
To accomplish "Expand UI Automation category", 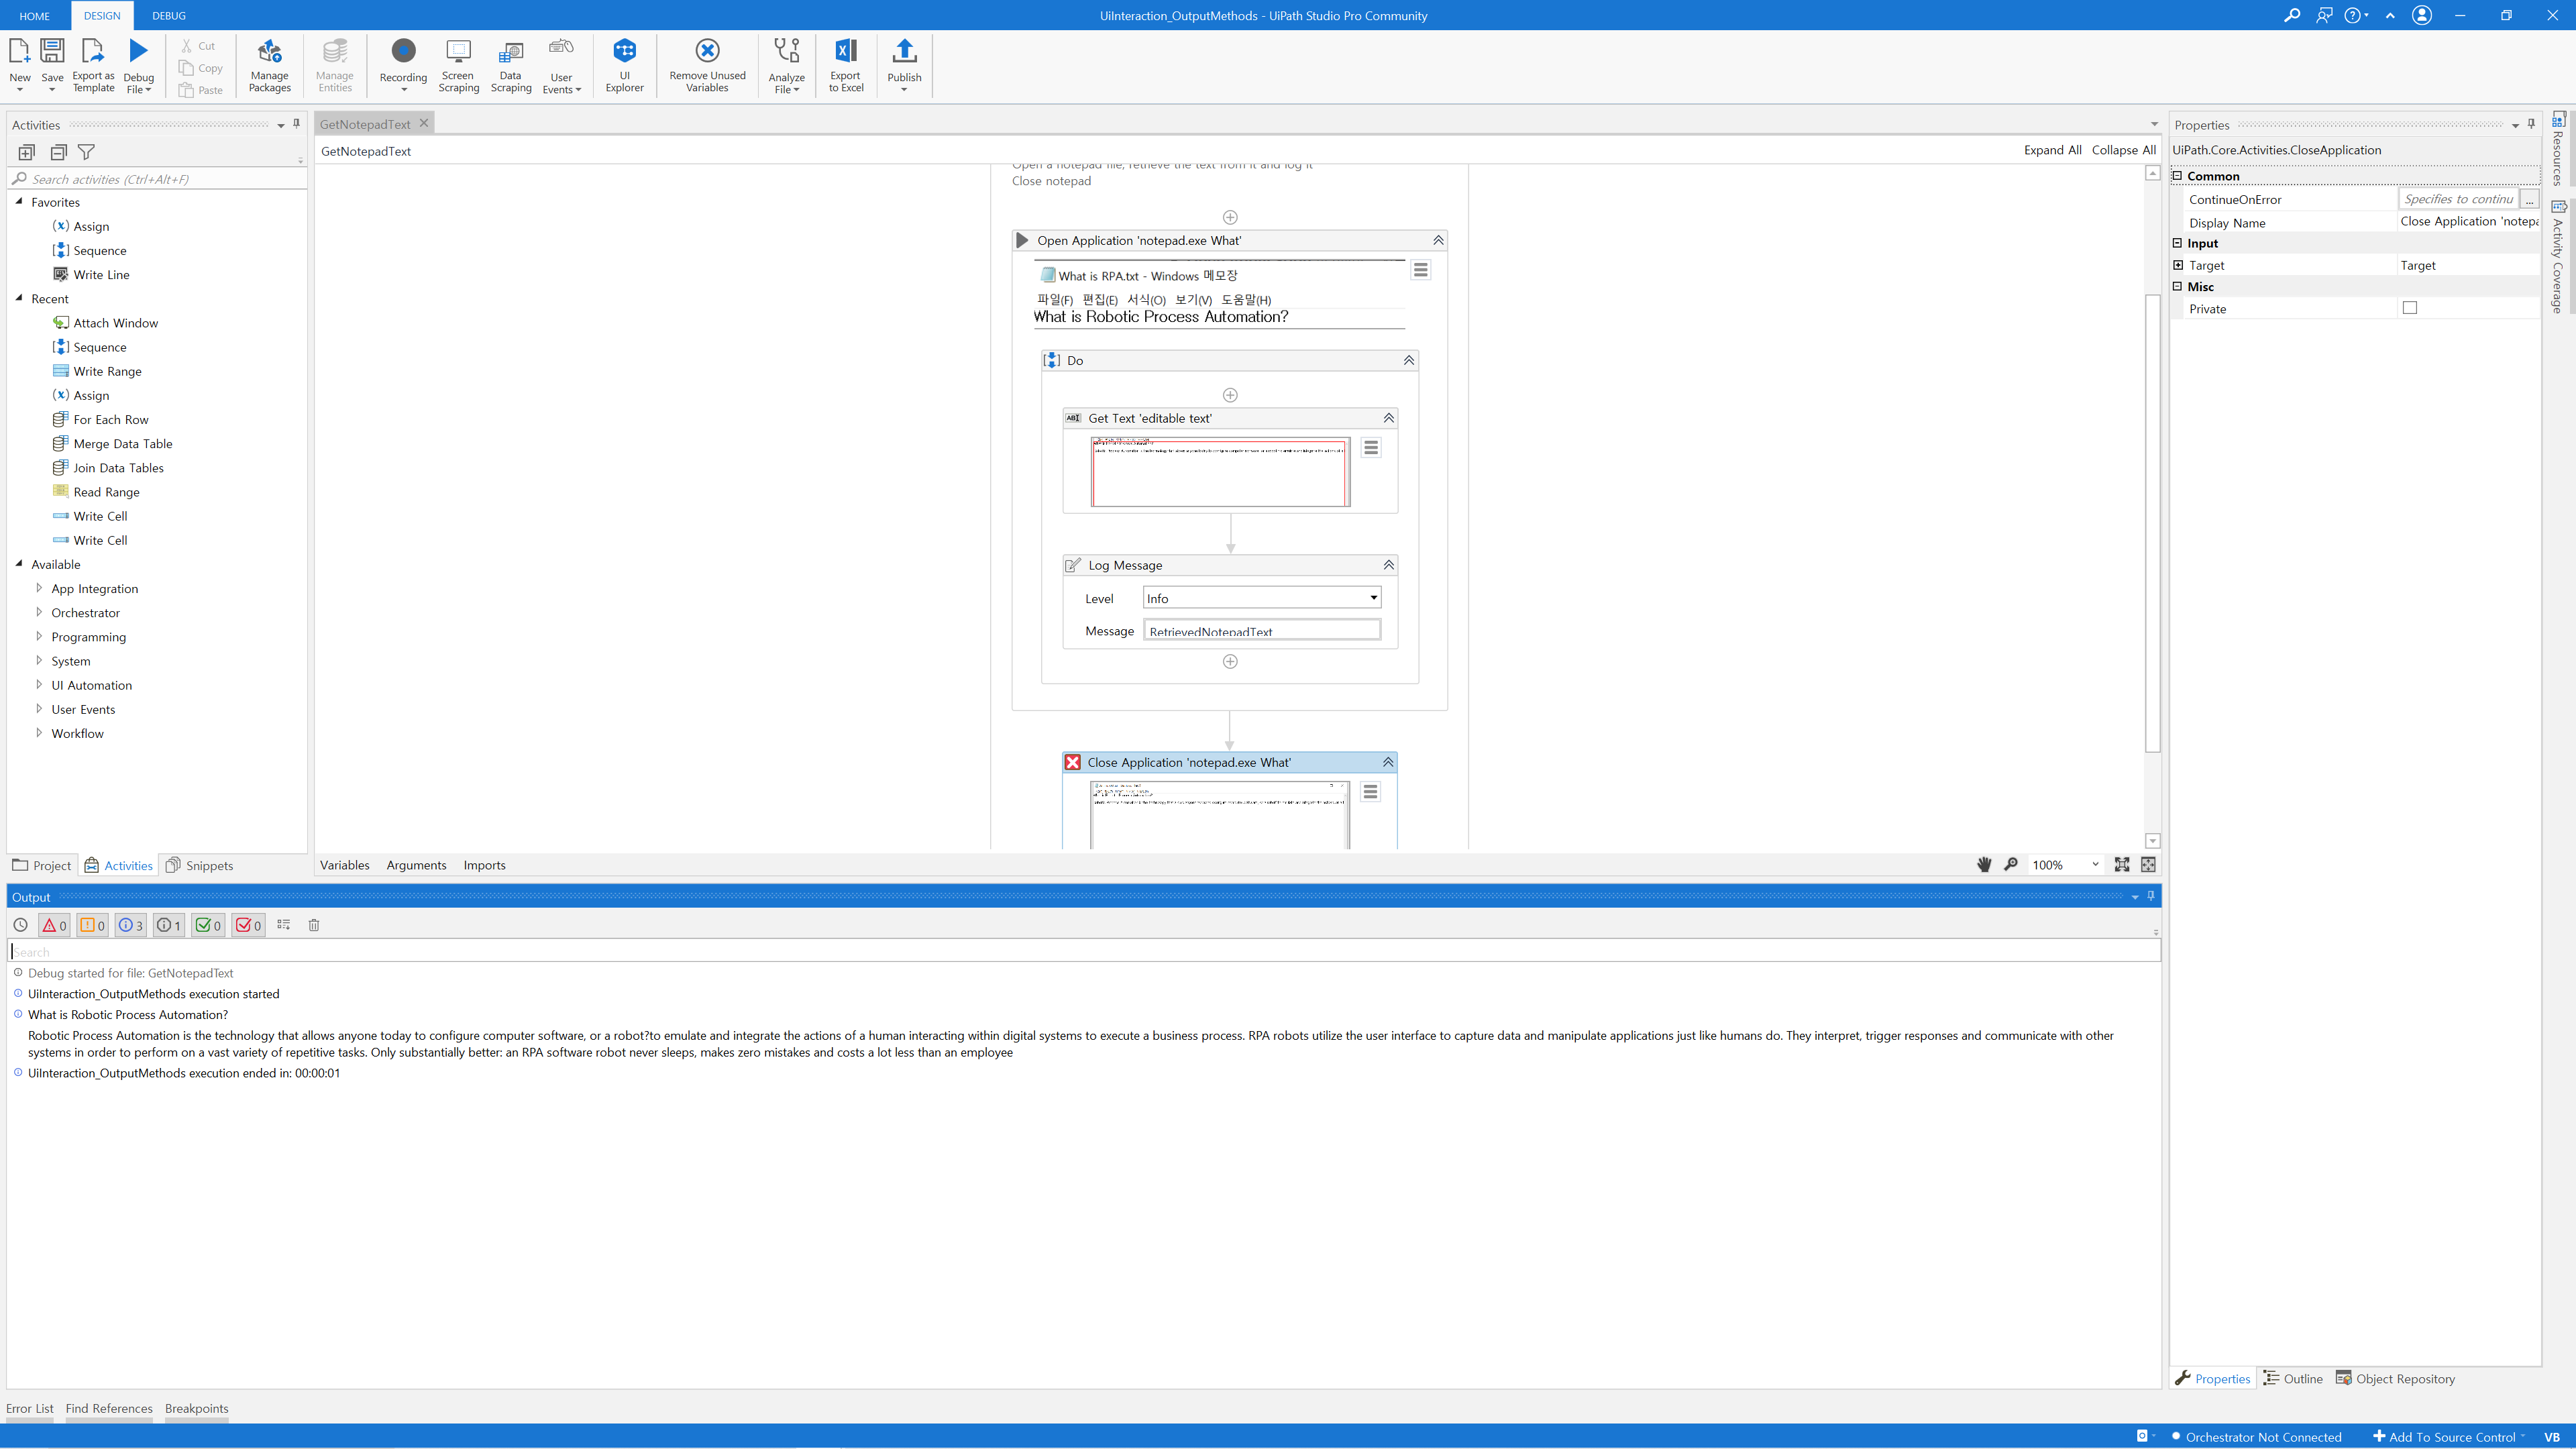I will point(39,685).
